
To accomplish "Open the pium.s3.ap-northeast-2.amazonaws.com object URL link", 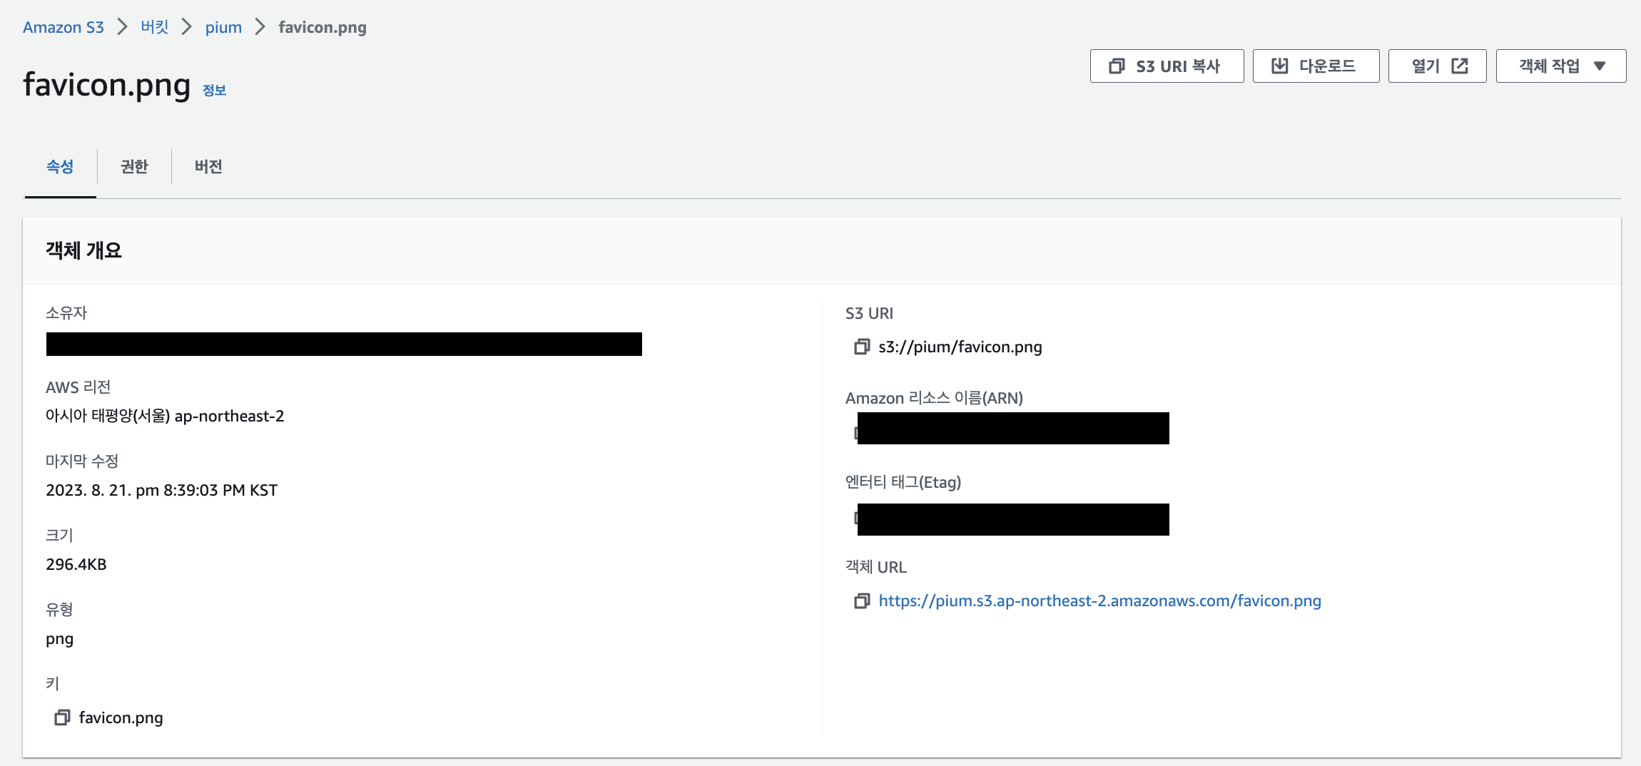I will pyautogui.click(x=1099, y=601).
